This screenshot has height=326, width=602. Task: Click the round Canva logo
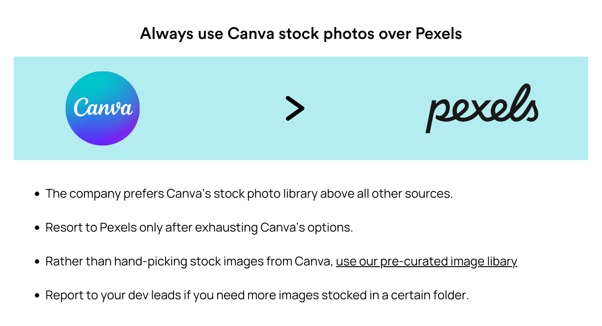[x=102, y=108]
